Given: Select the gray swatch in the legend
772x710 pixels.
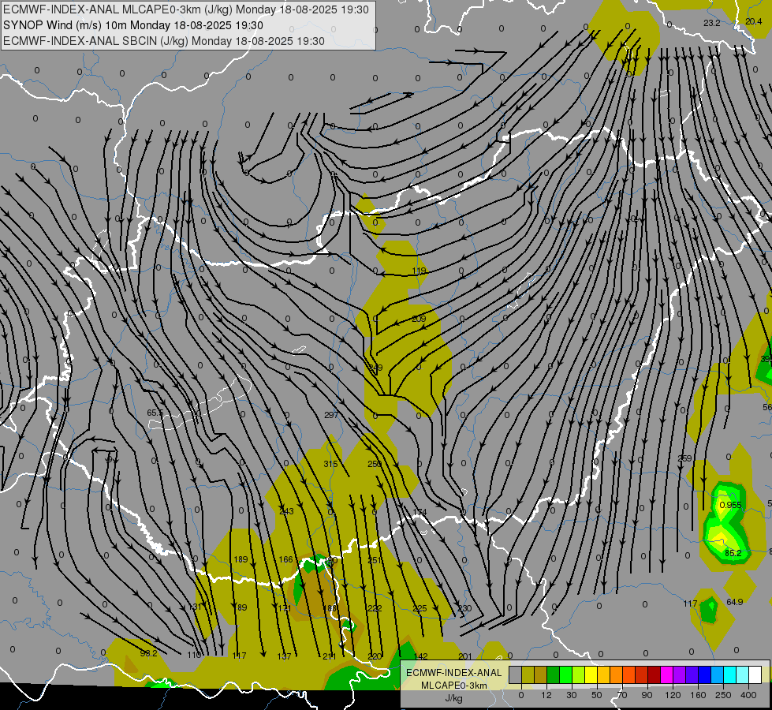Looking at the screenshot, I should tap(516, 674).
